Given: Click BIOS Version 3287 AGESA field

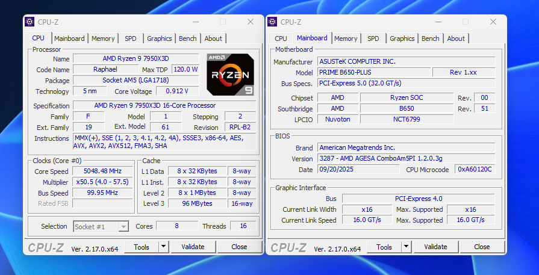Looking at the screenshot, I should (406, 158).
